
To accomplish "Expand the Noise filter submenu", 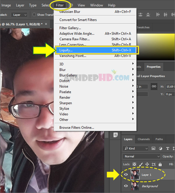I will (95, 86).
